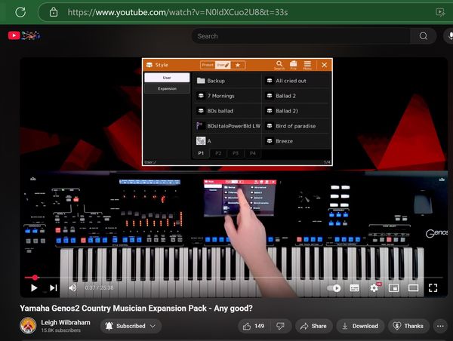Switch to miniplayer mode
Image resolution: width=453 pixels, height=341 pixels.
point(393,288)
